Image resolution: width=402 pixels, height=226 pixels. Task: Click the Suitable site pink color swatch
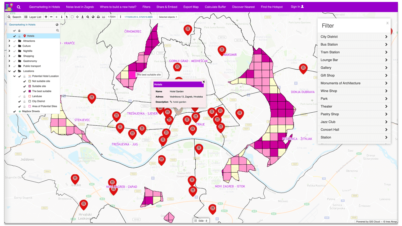click(x=30, y=86)
